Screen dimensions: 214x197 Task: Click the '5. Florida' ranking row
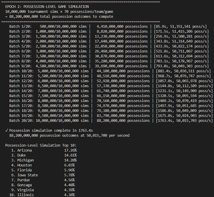(43, 170)
